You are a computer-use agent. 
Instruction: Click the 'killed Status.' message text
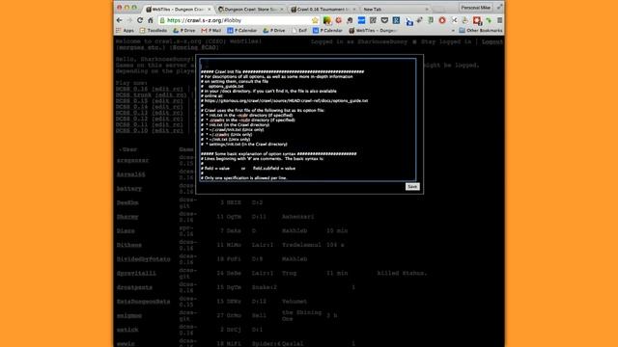coord(402,273)
